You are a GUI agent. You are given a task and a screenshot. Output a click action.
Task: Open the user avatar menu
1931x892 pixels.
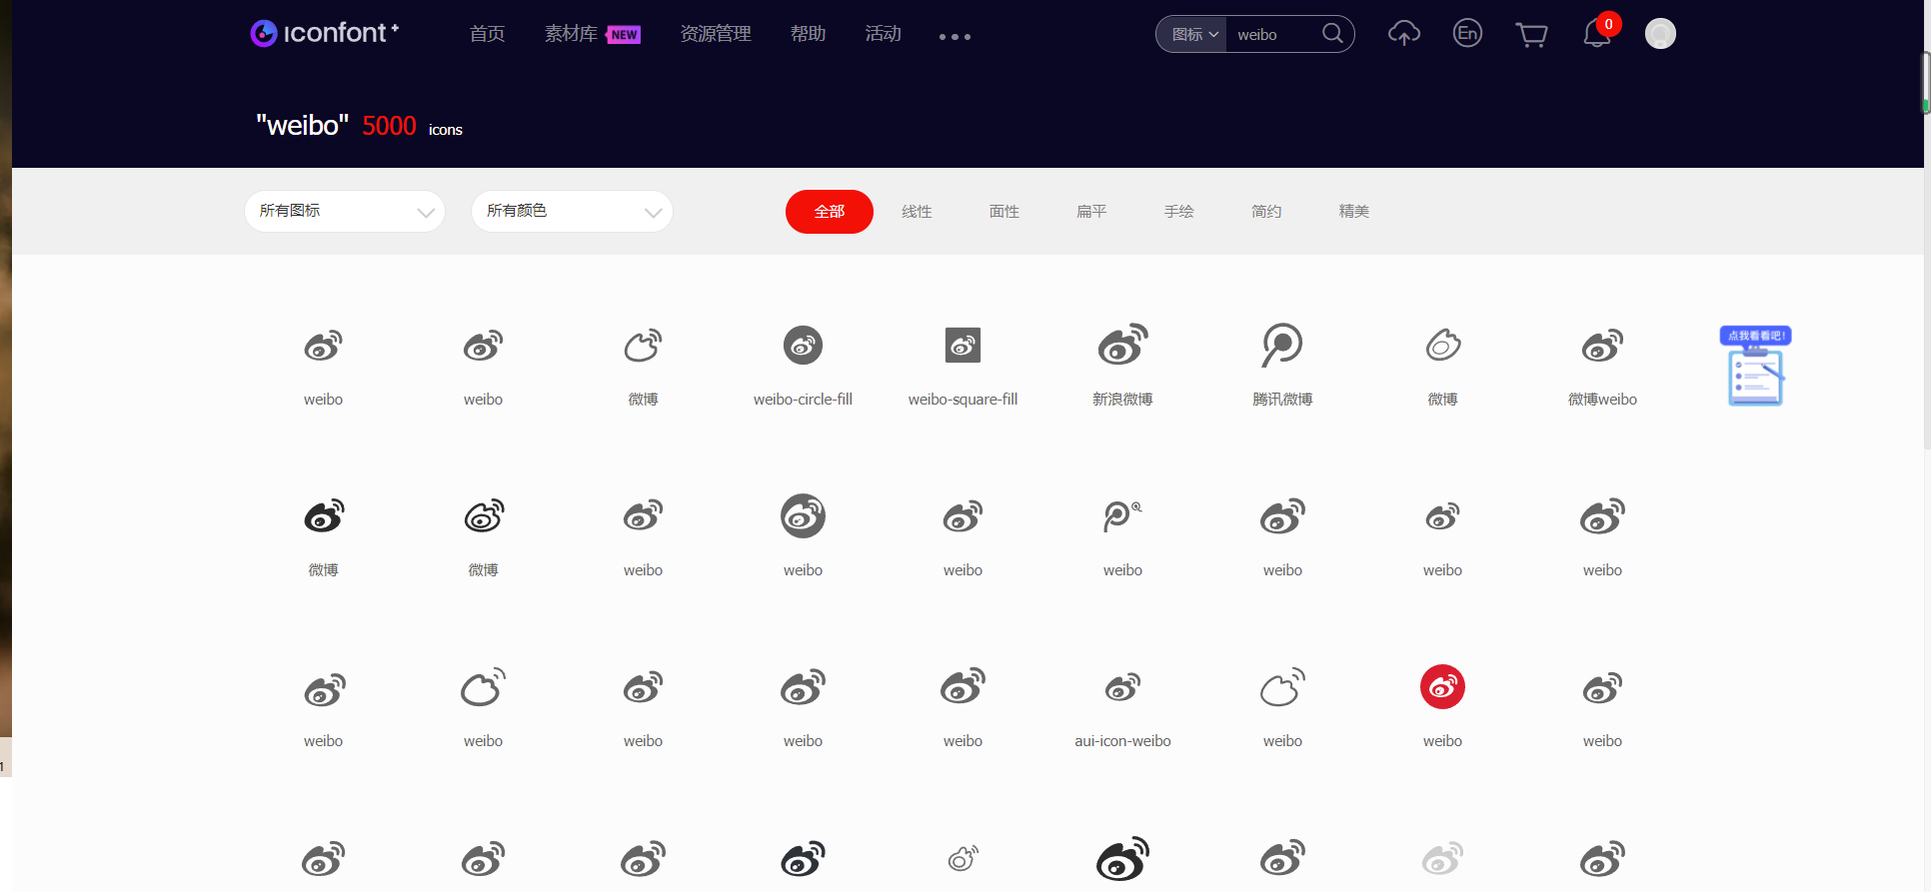(x=1660, y=34)
